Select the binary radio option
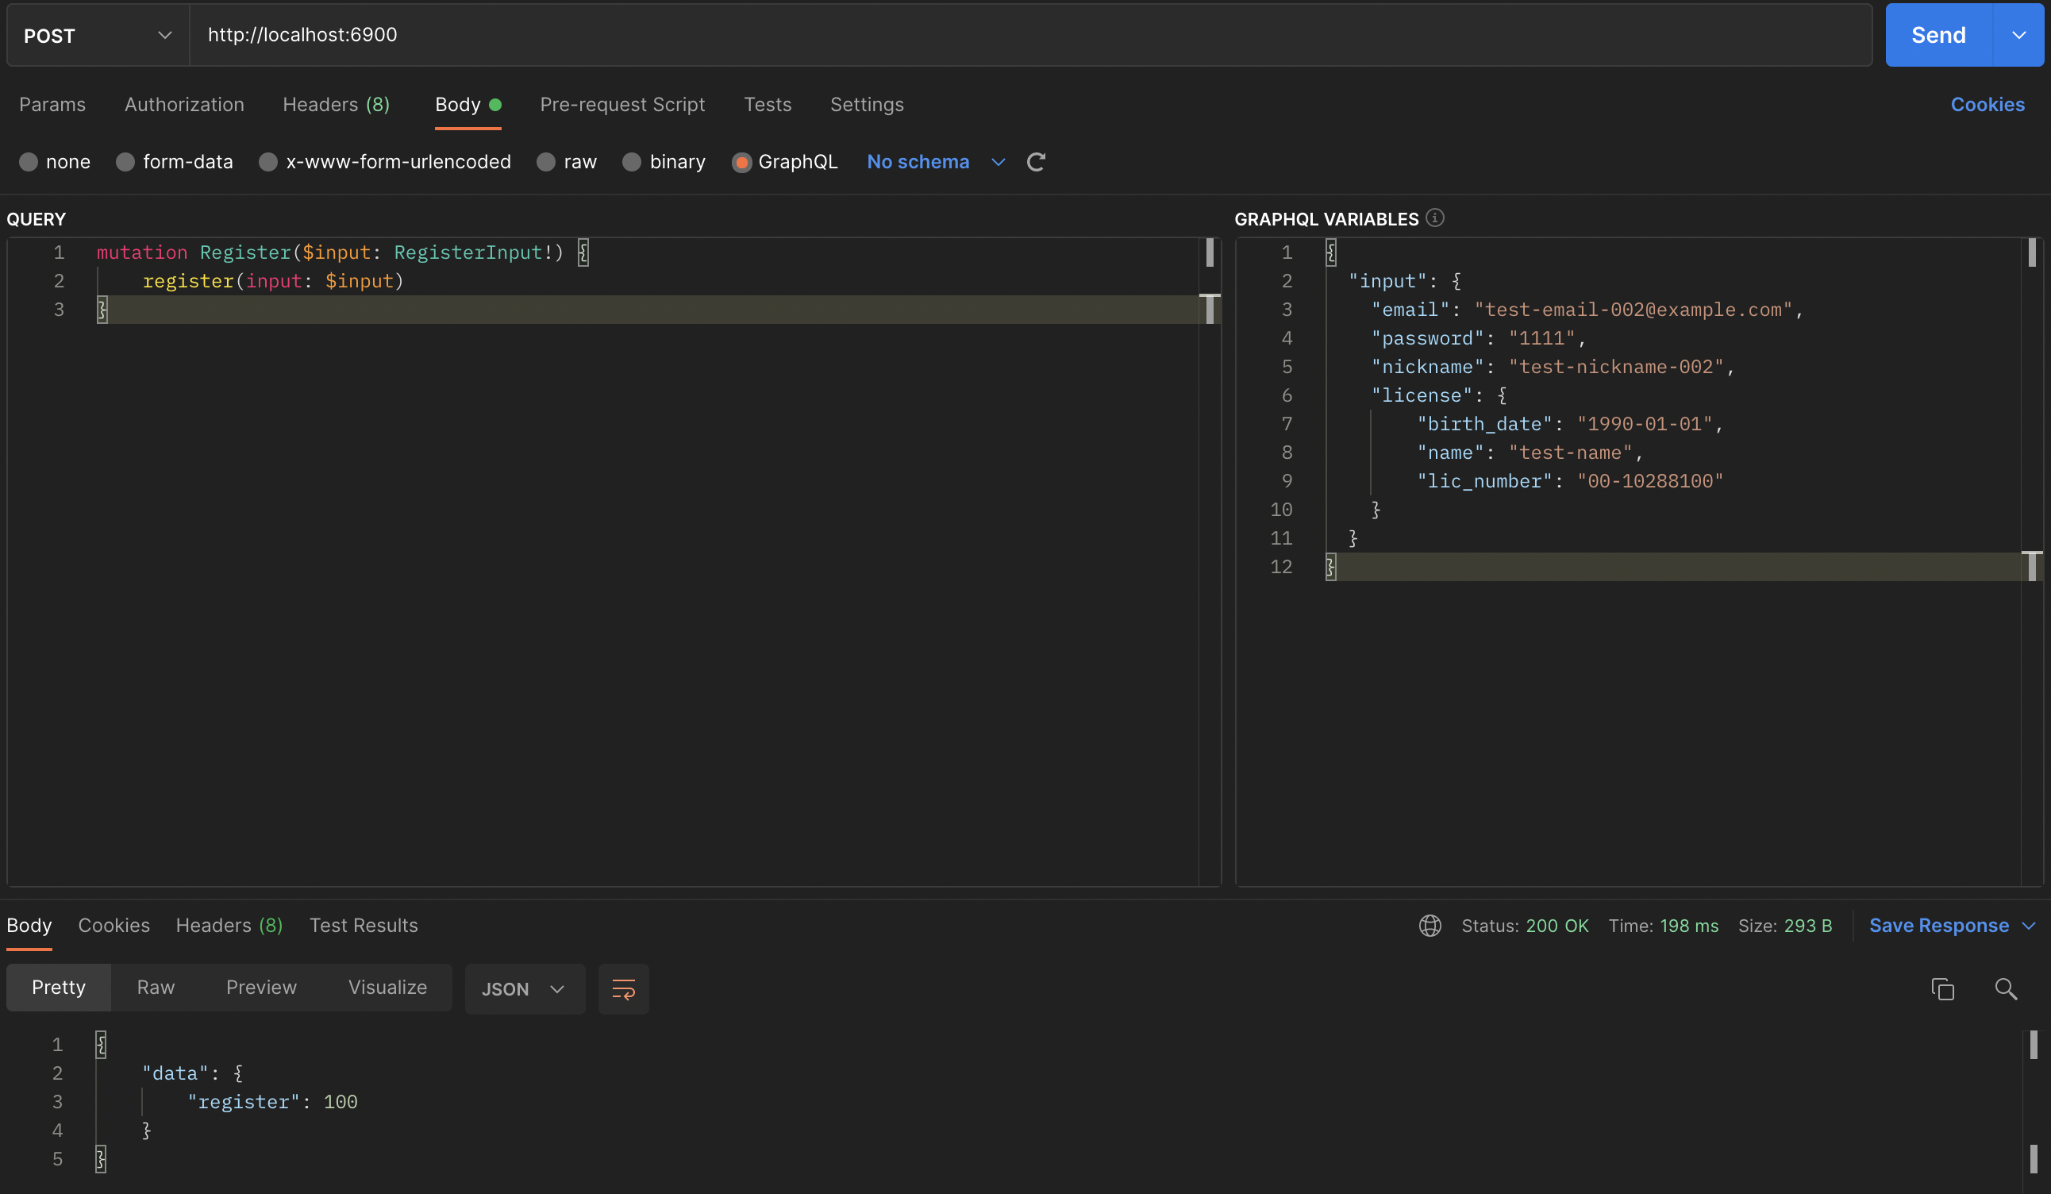This screenshot has width=2051, height=1194. pyautogui.click(x=632, y=162)
